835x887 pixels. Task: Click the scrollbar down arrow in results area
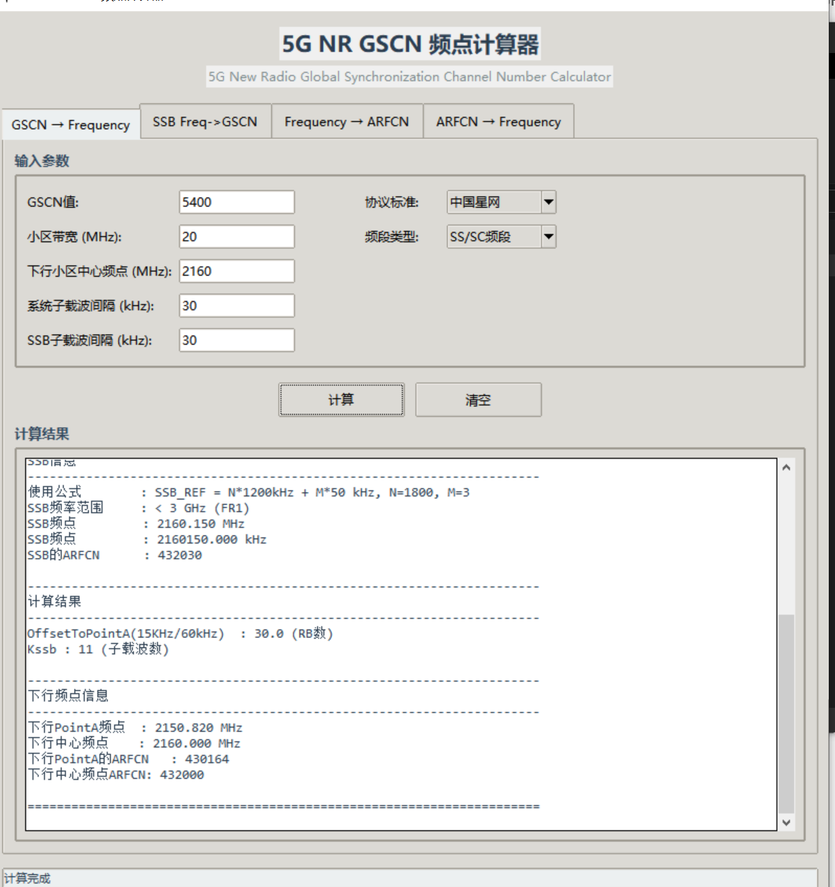[788, 822]
